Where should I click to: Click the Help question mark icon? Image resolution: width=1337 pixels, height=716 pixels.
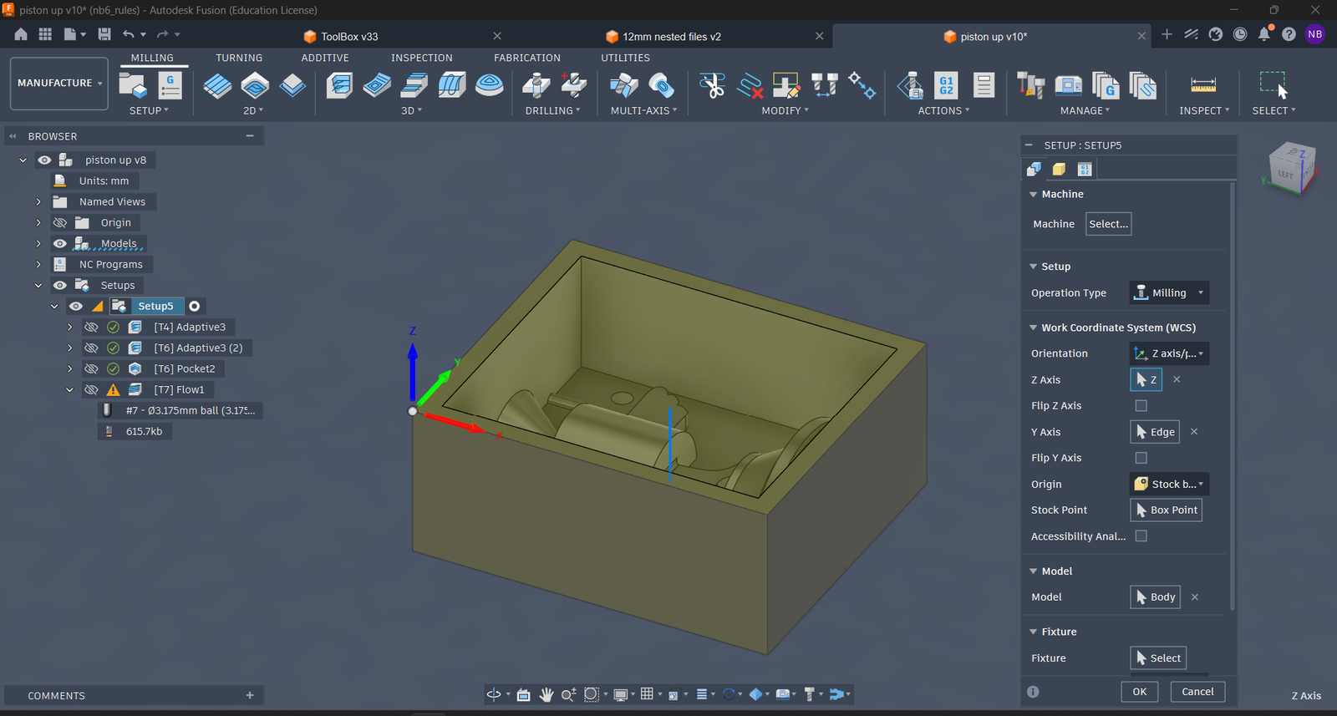click(1289, 34)
